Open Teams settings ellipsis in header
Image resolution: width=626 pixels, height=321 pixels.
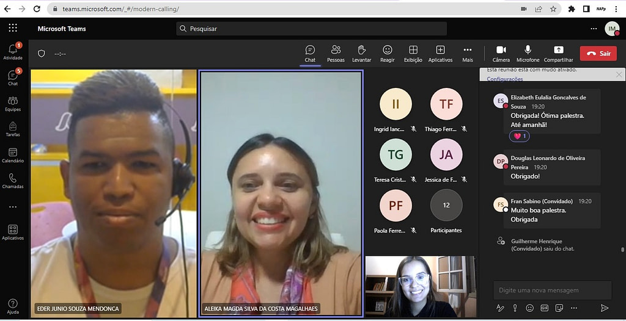pyautogui.click(x=594, y=29)
